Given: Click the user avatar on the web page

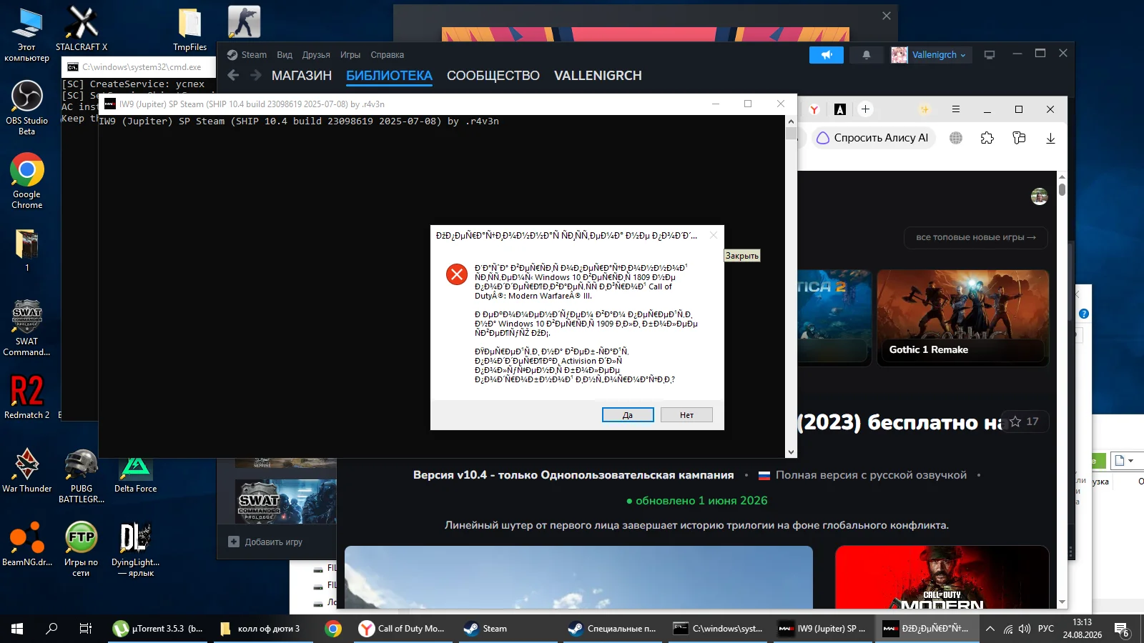Looking at the screenshot, I should point(1040,196).
